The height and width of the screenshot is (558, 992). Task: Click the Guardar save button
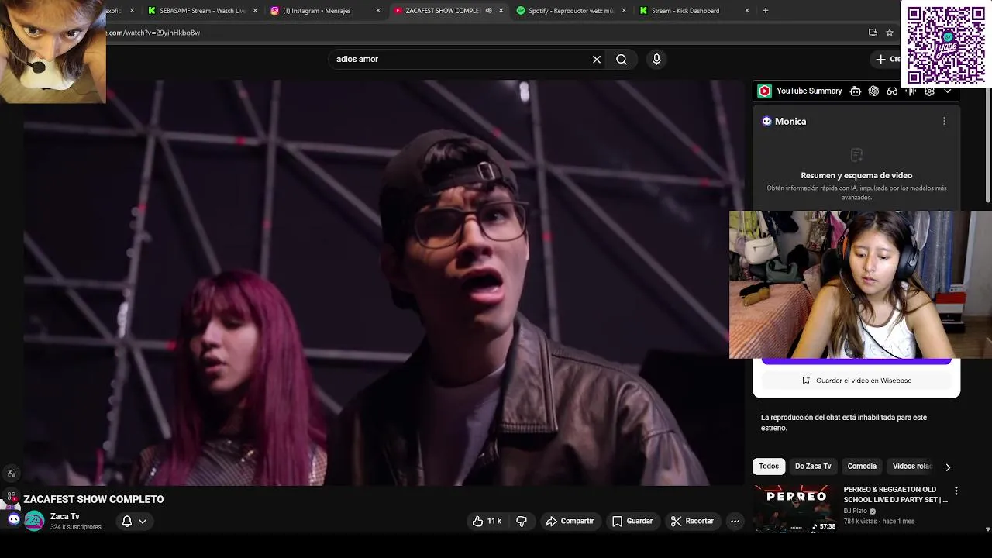click(632, 521)
